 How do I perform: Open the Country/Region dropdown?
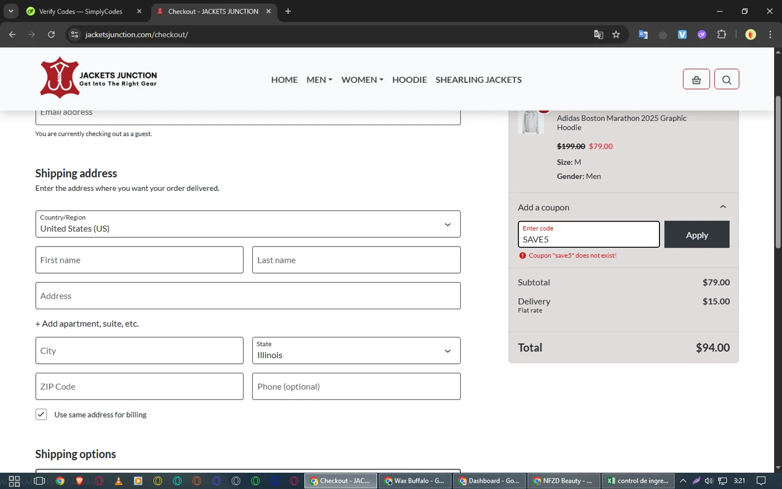[x=248, y=224]
